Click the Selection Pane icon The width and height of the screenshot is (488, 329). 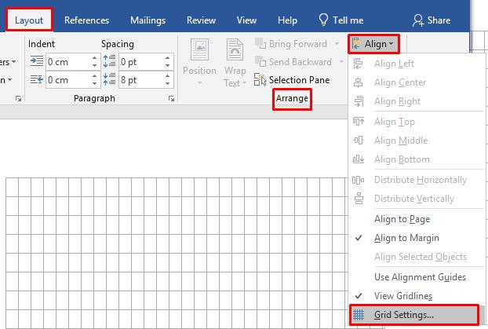[260, 79]
